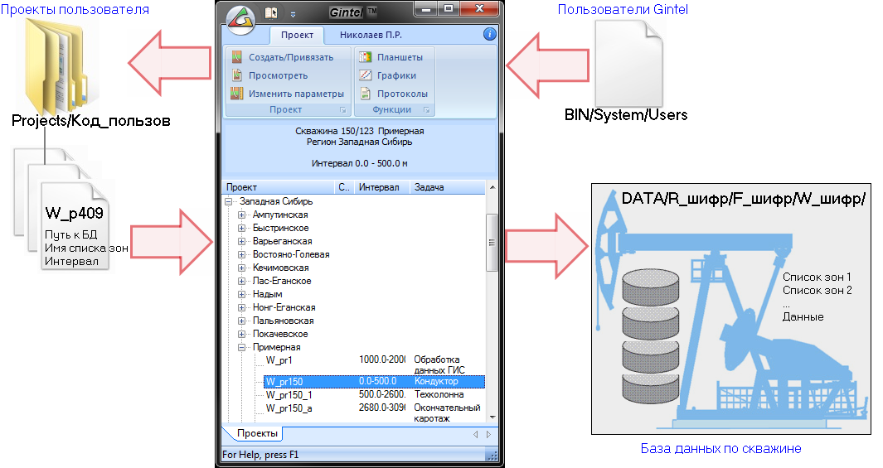Viewport: 883px width, 468px height.
Task: Click the Планшеты icon
Action: coord(366,57)
